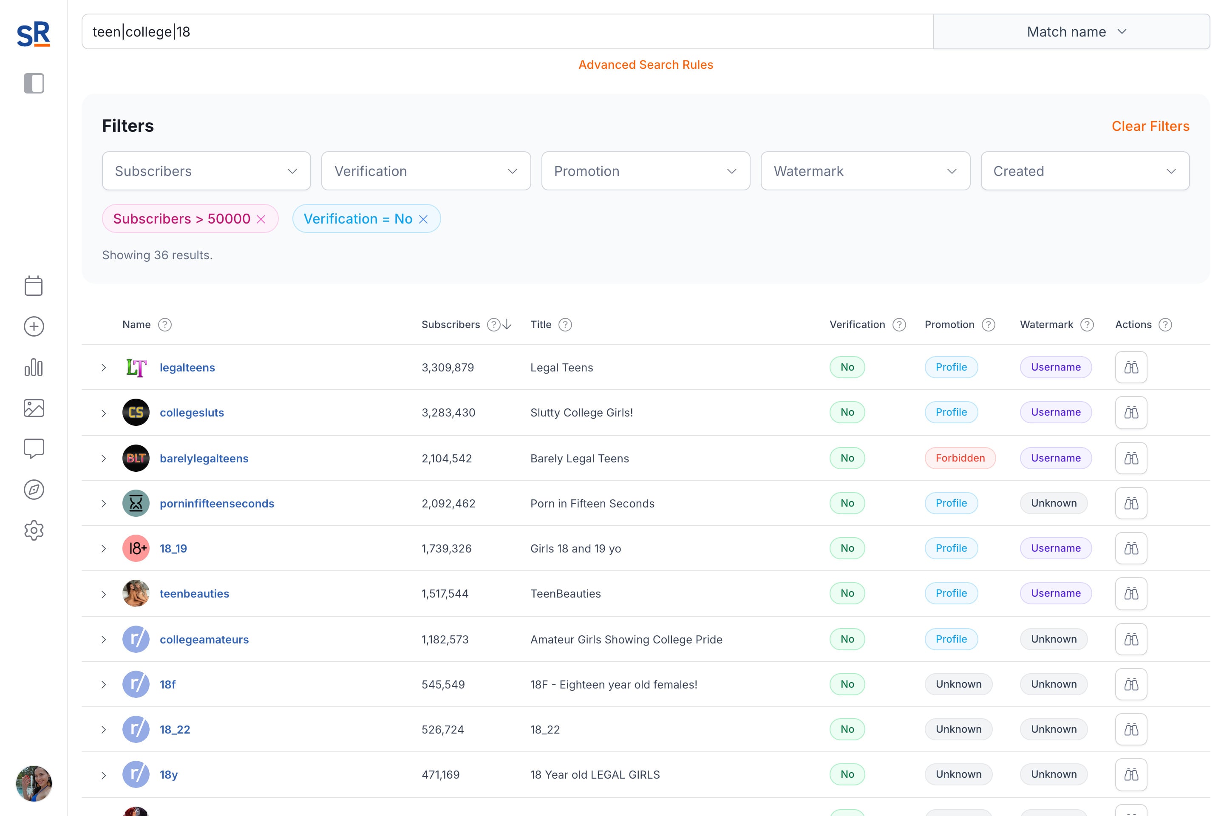Click binoculars action for legalteens row
The height and width of the screenshot is (816, 1224).
pos(1130,367)
